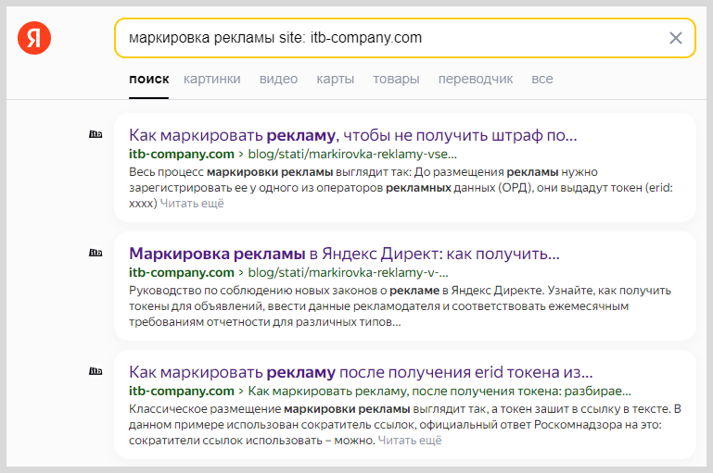
Task: Click «Читать ещё» after «использовать – можно.»
Action: point(410,441)
